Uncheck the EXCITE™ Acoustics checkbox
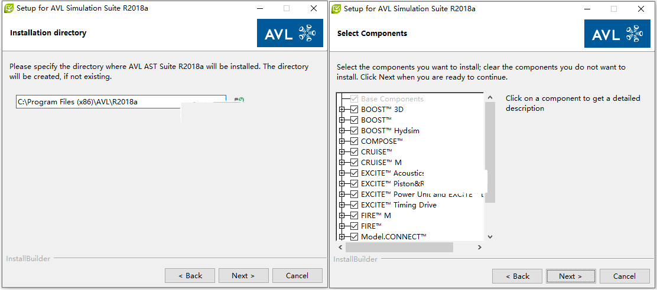This screenshot has width=657, height=290. click(354, 173)
